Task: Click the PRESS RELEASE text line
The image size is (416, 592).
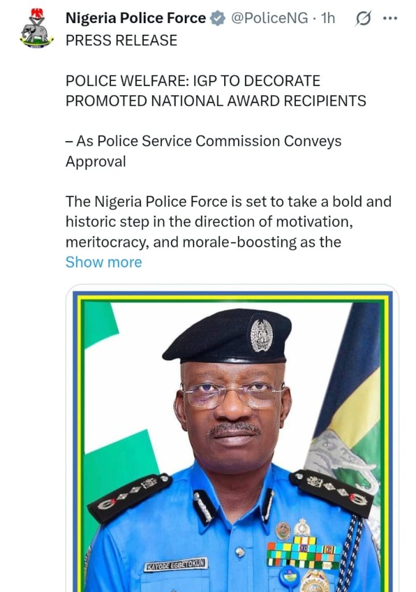Action: [121, 40]
